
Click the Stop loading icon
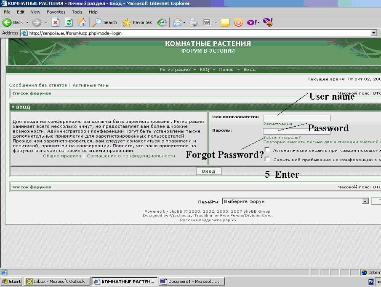[56, 22]
